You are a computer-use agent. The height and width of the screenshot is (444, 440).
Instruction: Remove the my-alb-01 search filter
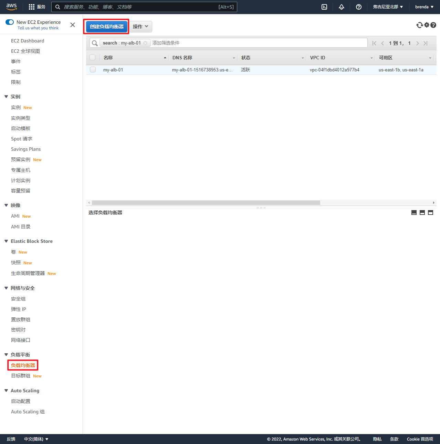click(145, 43)
